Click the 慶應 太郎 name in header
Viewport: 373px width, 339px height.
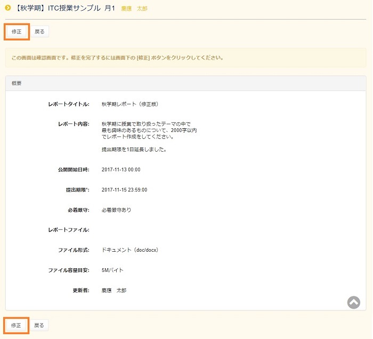point(134,9)
